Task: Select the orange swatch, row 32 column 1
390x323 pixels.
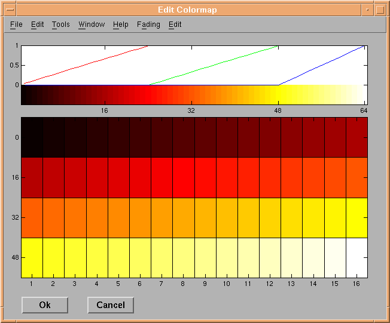Action: [x=32, y=218]
